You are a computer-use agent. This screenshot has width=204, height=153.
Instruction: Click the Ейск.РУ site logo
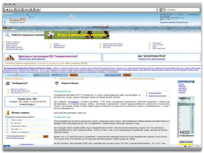[x=17, y=20]
